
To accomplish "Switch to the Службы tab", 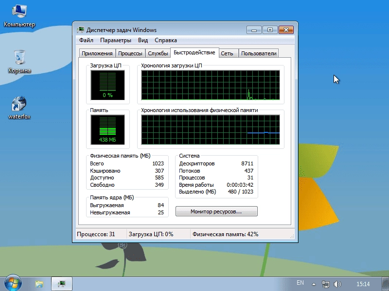I will click(x=158, y=53).
